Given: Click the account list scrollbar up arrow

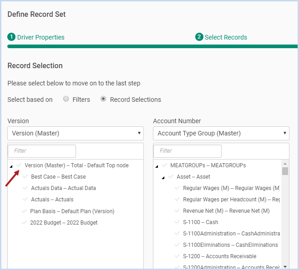Looking at the screenshot, I should click(285, 164).
